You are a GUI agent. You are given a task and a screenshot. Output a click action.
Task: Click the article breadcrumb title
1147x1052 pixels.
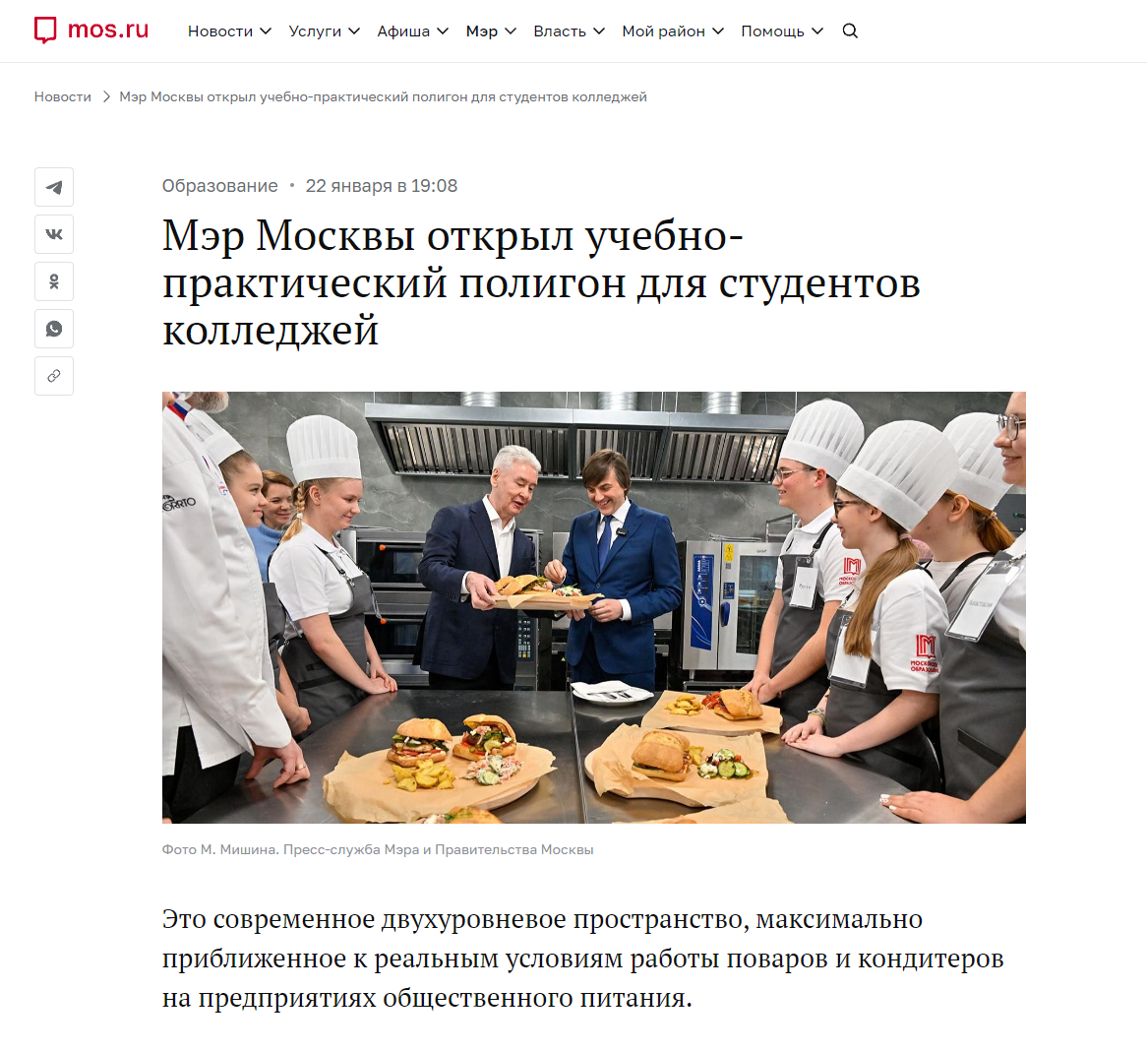click(x=384, y=96)
